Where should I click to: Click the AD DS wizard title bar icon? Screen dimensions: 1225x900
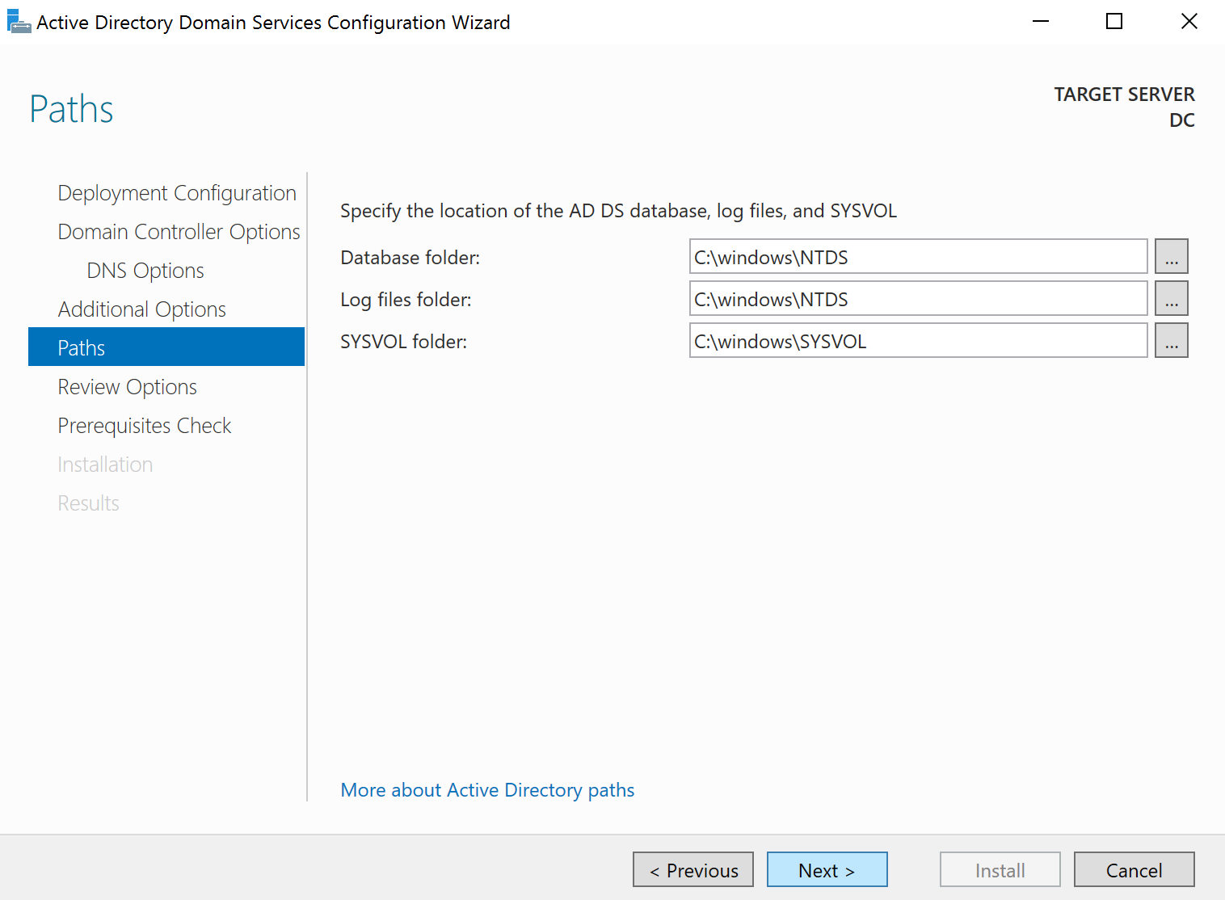19,21
